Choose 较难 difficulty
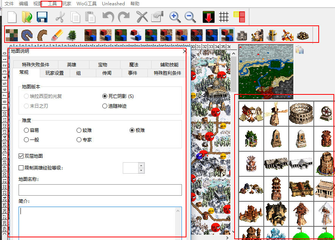Image resolution: width=335 pixels, height=240 pixels. tap(84, 130)
